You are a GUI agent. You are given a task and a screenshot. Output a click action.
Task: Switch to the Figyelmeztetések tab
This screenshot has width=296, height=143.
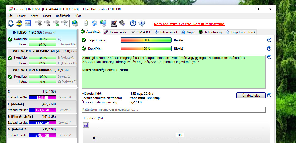pos(240,32)
